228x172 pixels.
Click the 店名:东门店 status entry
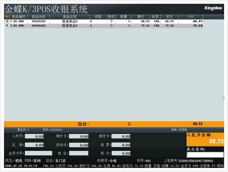click(56, 161)
